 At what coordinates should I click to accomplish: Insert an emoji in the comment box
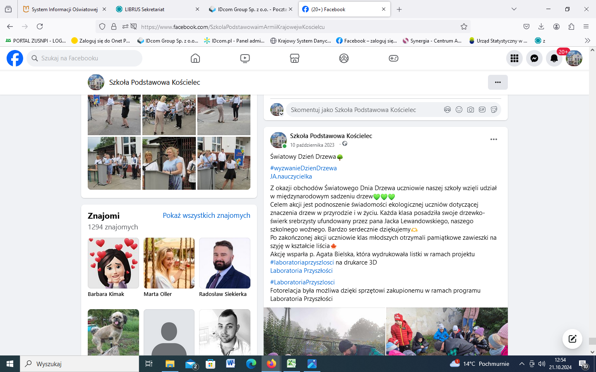click(x=459, y=110)
